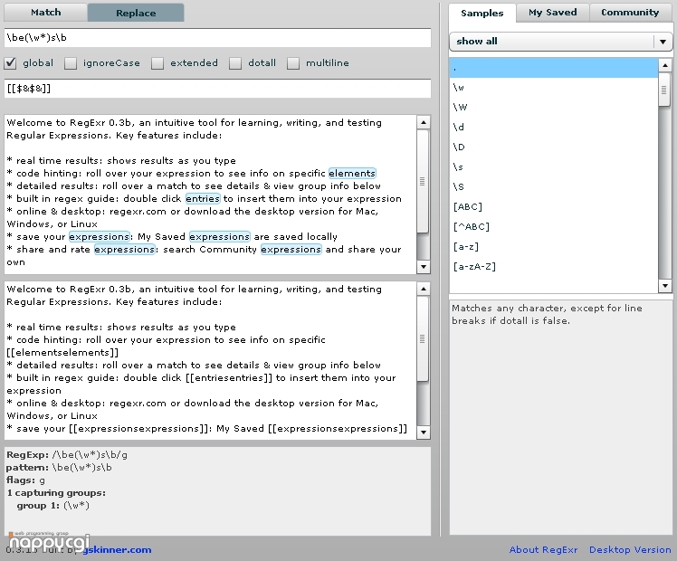Screen dimensions: 677x561
Task: Click scroll down arrow of replace result area
Action: coord(424,433)
